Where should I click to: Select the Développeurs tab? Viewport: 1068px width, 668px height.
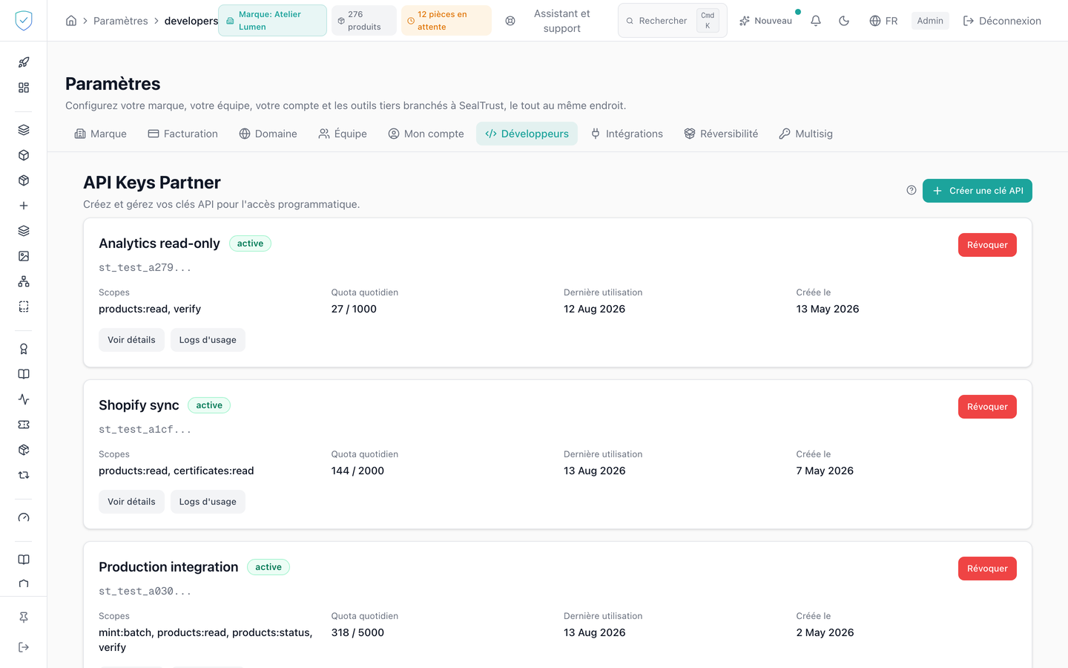(x=527, y=134)
